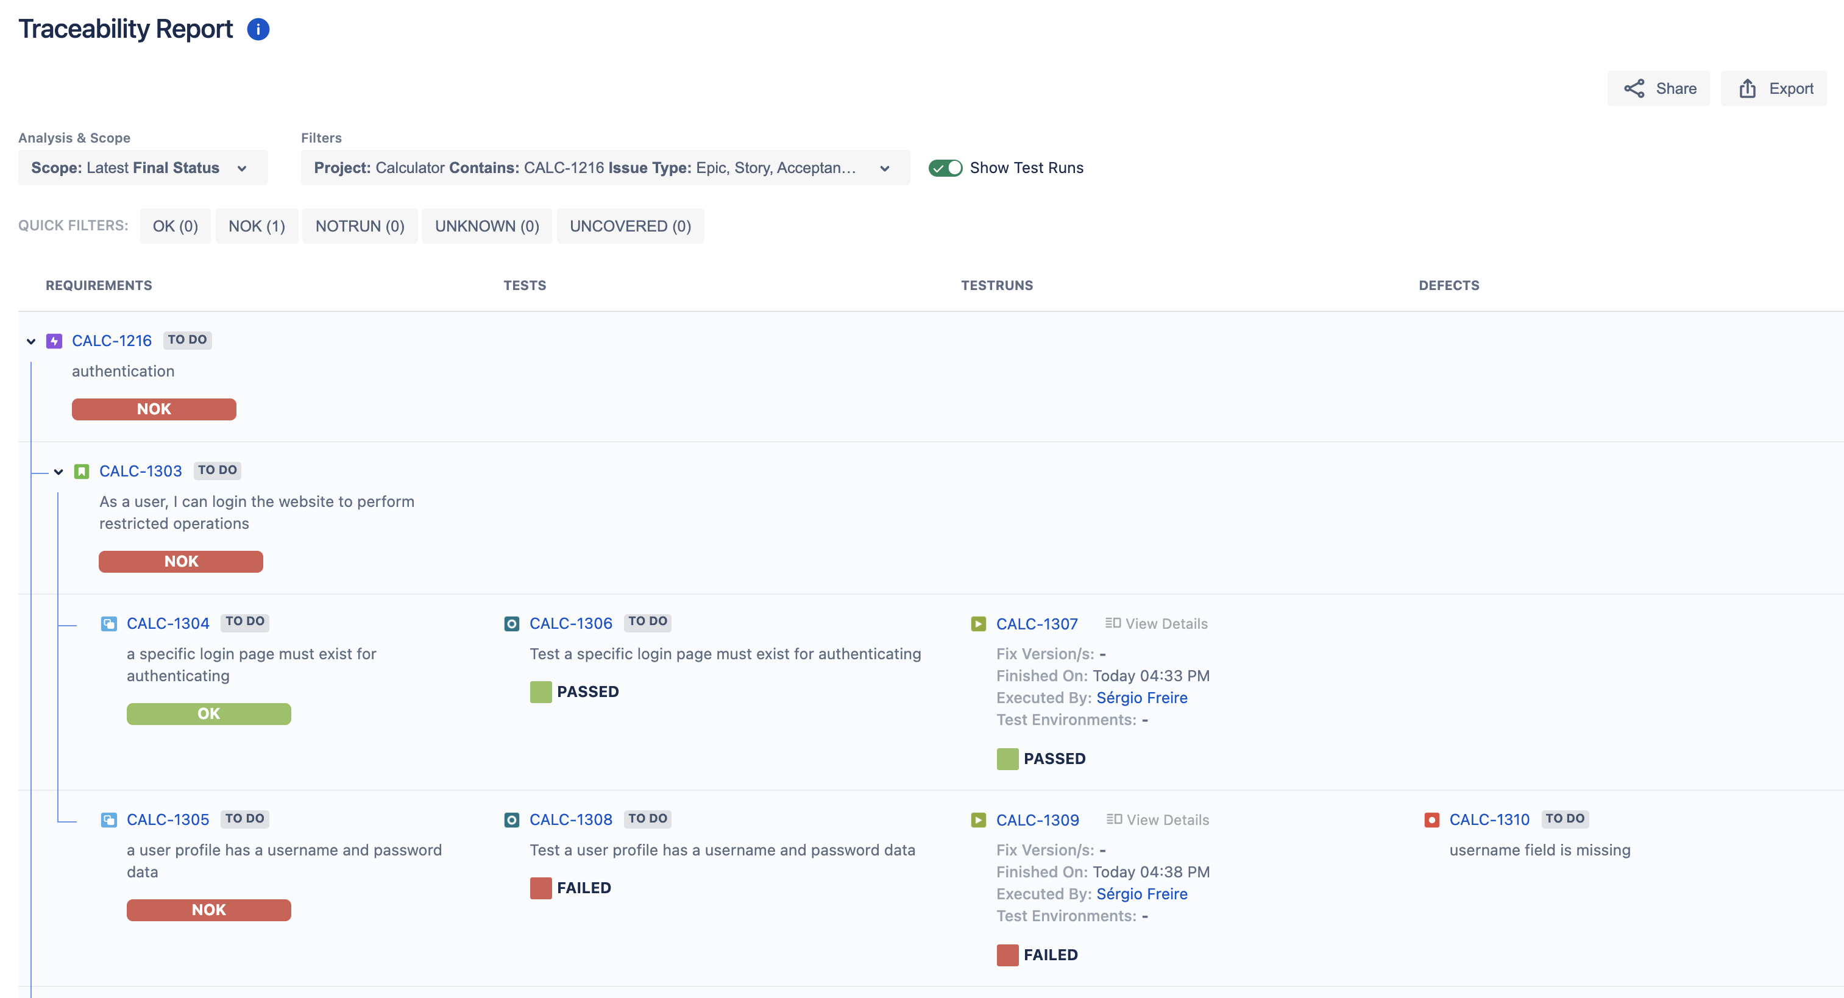Apply the UNKNOWN (0) quick filter
1844x998 pixels.
487,226
